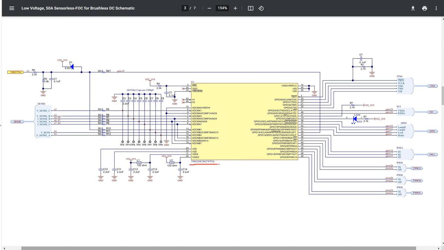This screenshot has width=444, height=250.
Task: Click the PWM C port label
Action: point(417,168)
